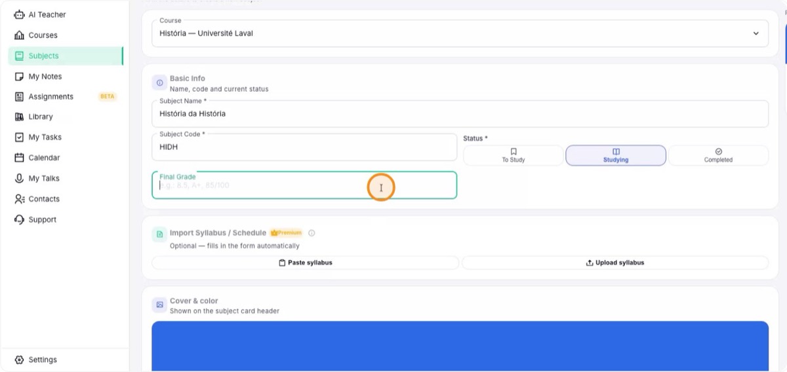The image size is (787, 372).
Task: Click the Subjects book icon
Action: coord(19,56)
